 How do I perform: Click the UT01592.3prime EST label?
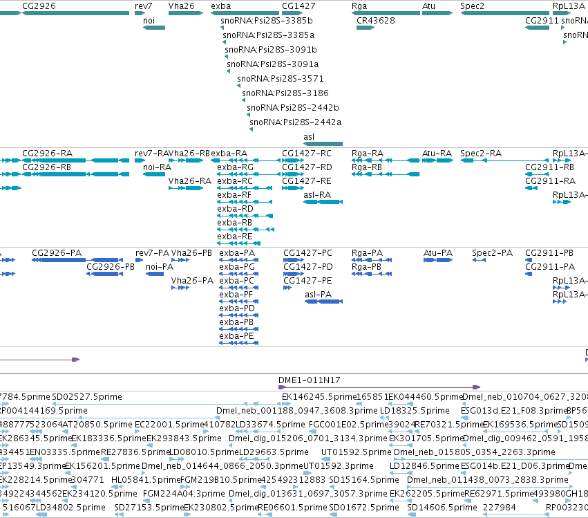pos(339,466)
